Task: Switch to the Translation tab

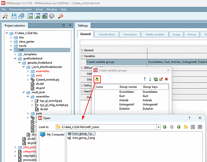Action: 130,34
